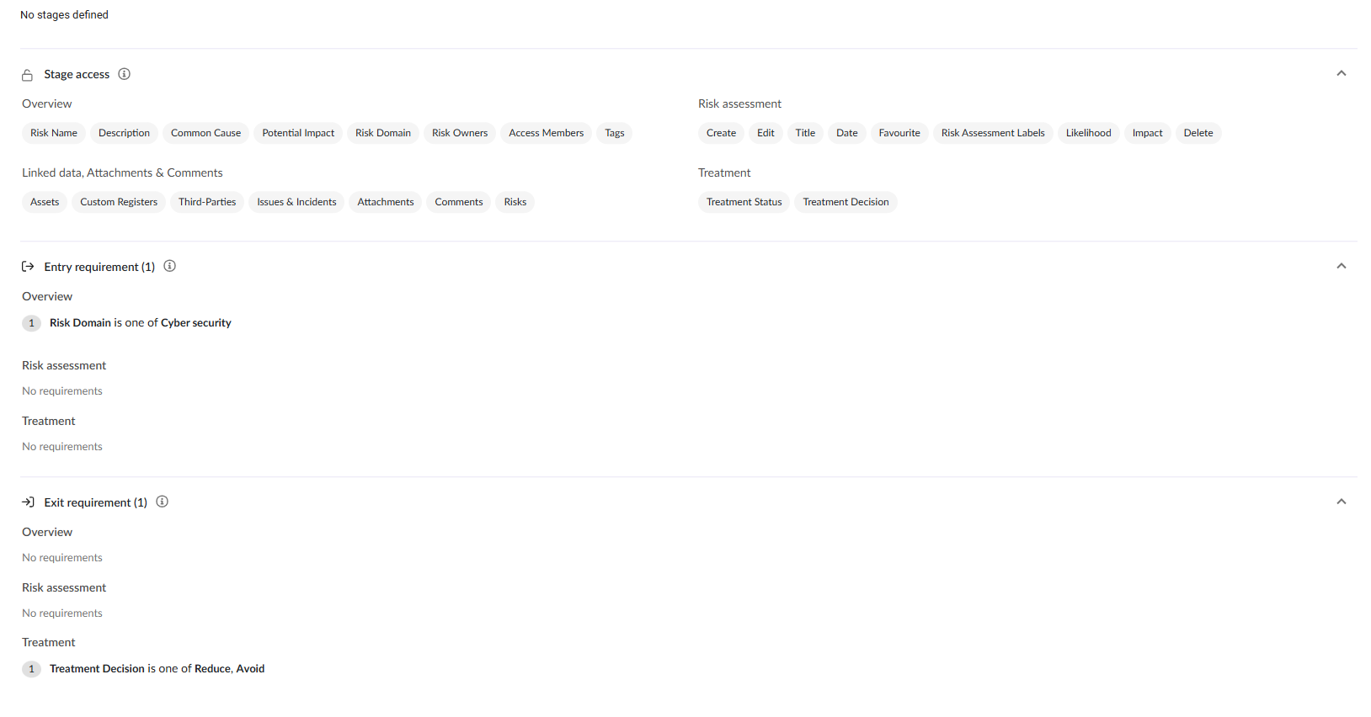The height and width of the screenshot is (717, 1371).
Task: Click the Entry requirement arrow icon
Action: (28, 267)
